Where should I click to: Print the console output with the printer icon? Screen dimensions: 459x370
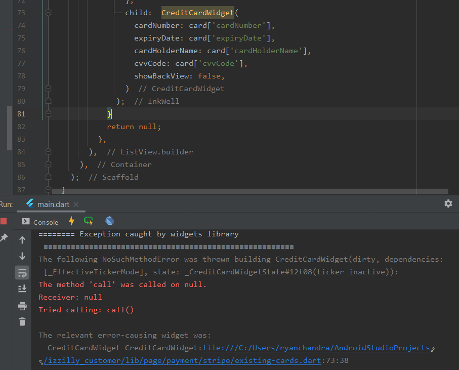pyautogui.click(x=22, y=306)
